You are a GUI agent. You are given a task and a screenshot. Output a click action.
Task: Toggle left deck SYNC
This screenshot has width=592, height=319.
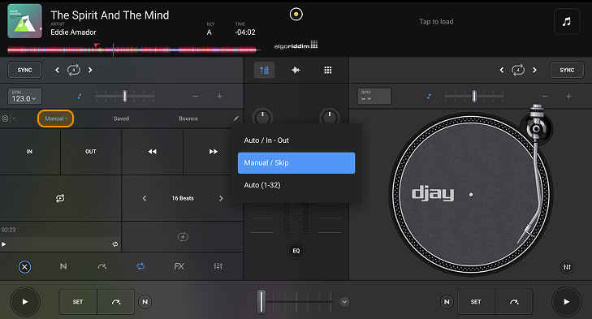(24, 70)
